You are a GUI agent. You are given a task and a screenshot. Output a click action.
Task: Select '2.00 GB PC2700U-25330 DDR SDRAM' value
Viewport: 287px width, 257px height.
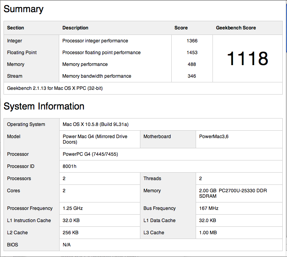click(x=233, y=193)
